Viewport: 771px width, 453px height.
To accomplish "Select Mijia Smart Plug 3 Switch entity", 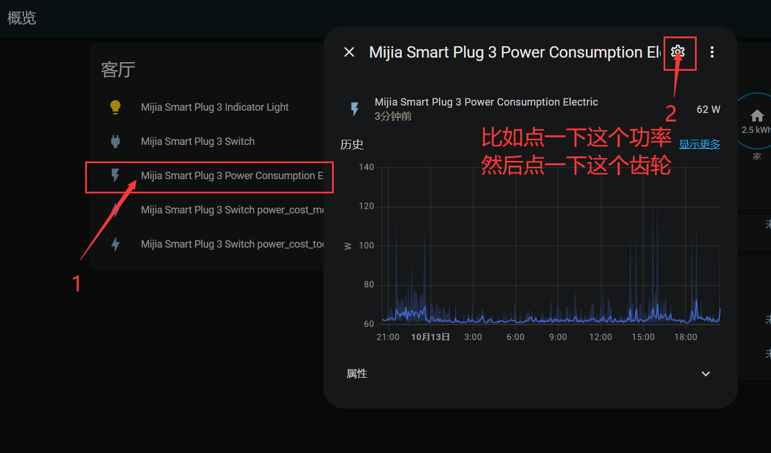I will [198, 141].
